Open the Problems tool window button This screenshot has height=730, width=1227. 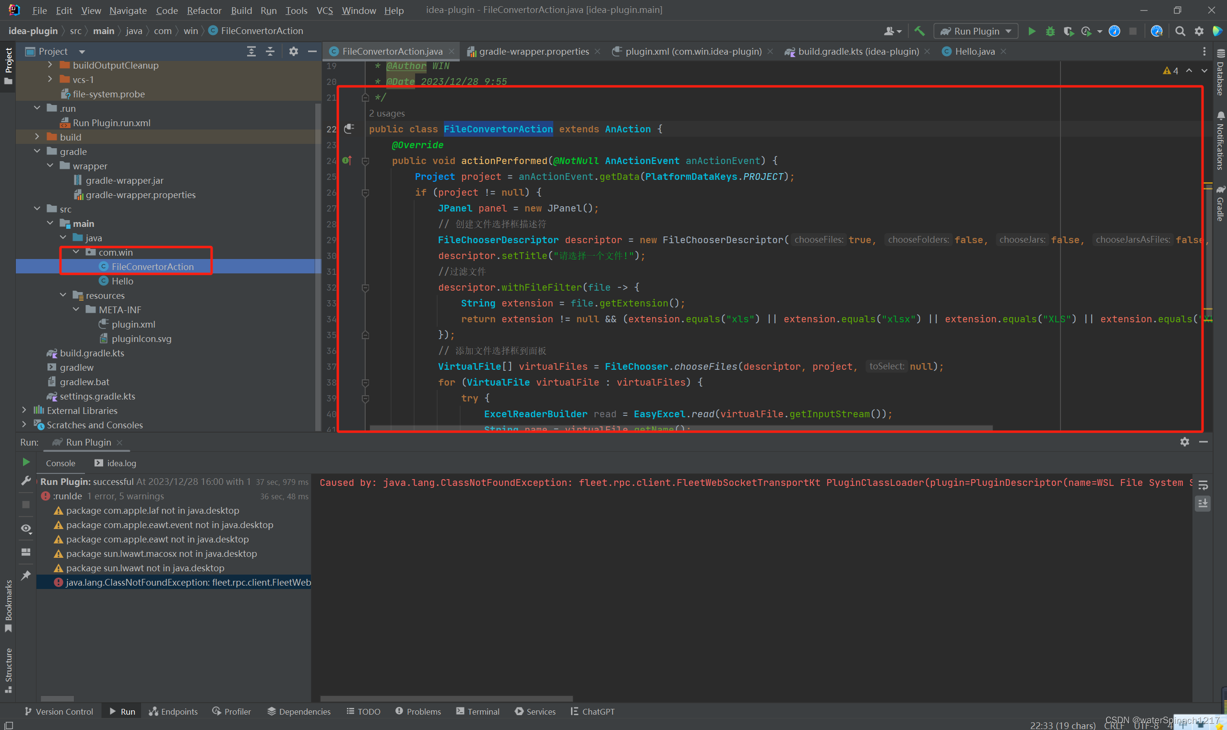(418, 711)
